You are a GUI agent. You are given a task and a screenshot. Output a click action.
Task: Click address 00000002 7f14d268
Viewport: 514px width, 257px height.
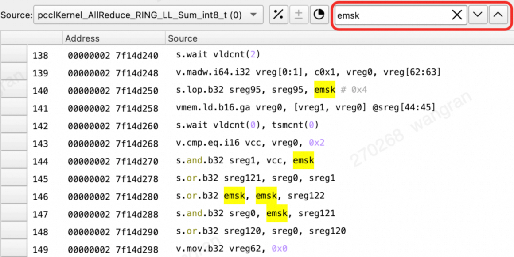(113, 144)
